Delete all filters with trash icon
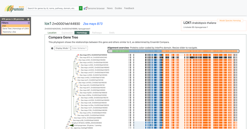The image size is (247, 129). (x=29, y=23)
